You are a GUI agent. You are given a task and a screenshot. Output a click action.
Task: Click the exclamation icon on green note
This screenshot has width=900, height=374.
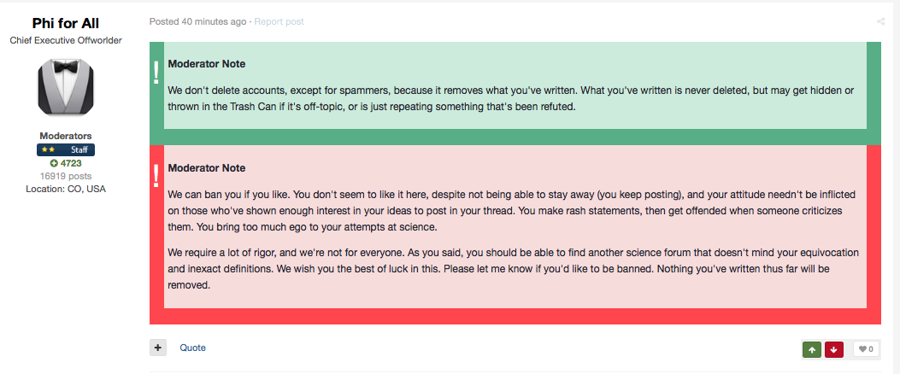pyautogui.click(x=156, y=73)
